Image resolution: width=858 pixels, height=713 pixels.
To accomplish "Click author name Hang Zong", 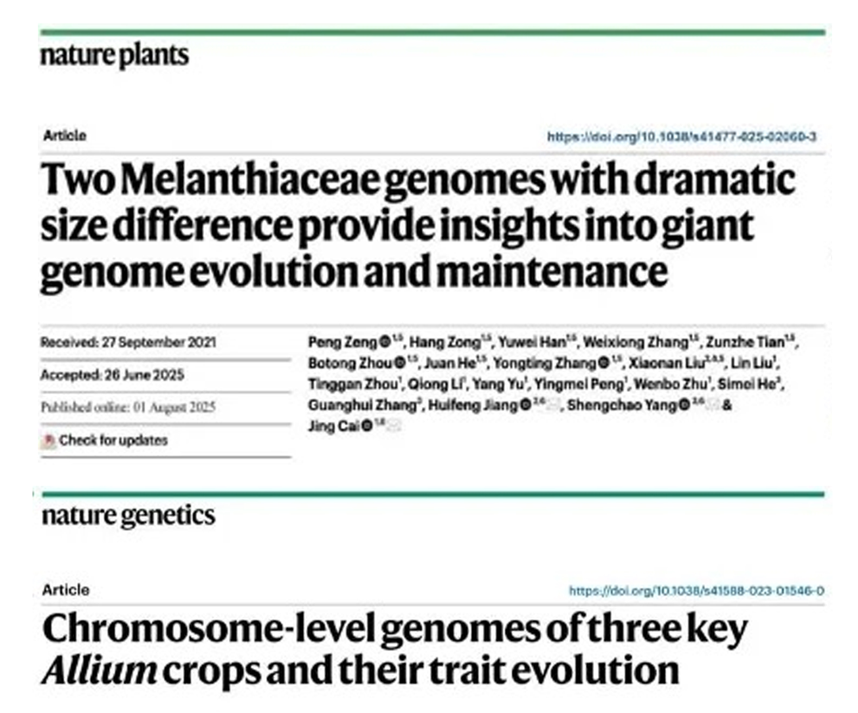I will [444, 342].
